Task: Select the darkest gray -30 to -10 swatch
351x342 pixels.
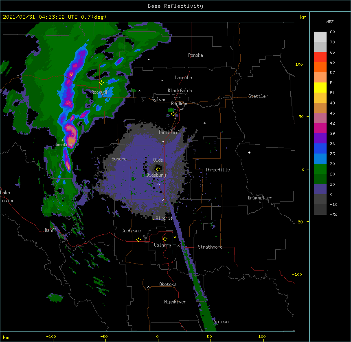Action: pyautogui.click(x=320, y=210)
